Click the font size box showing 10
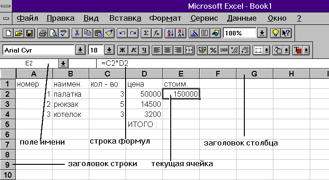This screenshot has width=329, height=180. tap(96, 50)
